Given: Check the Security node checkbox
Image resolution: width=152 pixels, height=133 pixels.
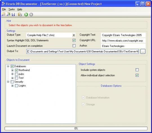Looking at the screenshot, I should (12, 82).
